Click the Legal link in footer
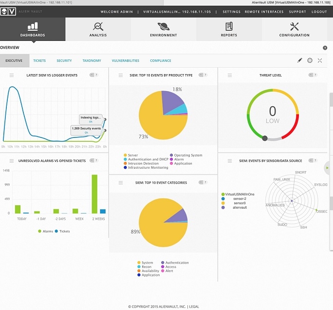 [194, 307]
